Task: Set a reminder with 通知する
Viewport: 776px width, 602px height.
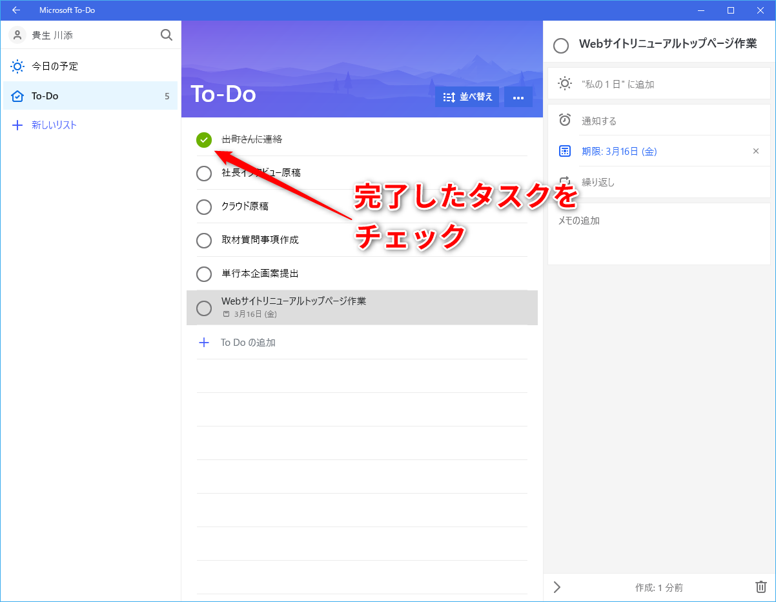Action: 659,120
